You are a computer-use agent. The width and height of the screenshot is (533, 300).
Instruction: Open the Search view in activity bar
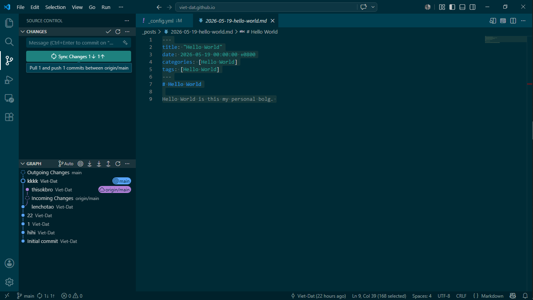[9, 42]
